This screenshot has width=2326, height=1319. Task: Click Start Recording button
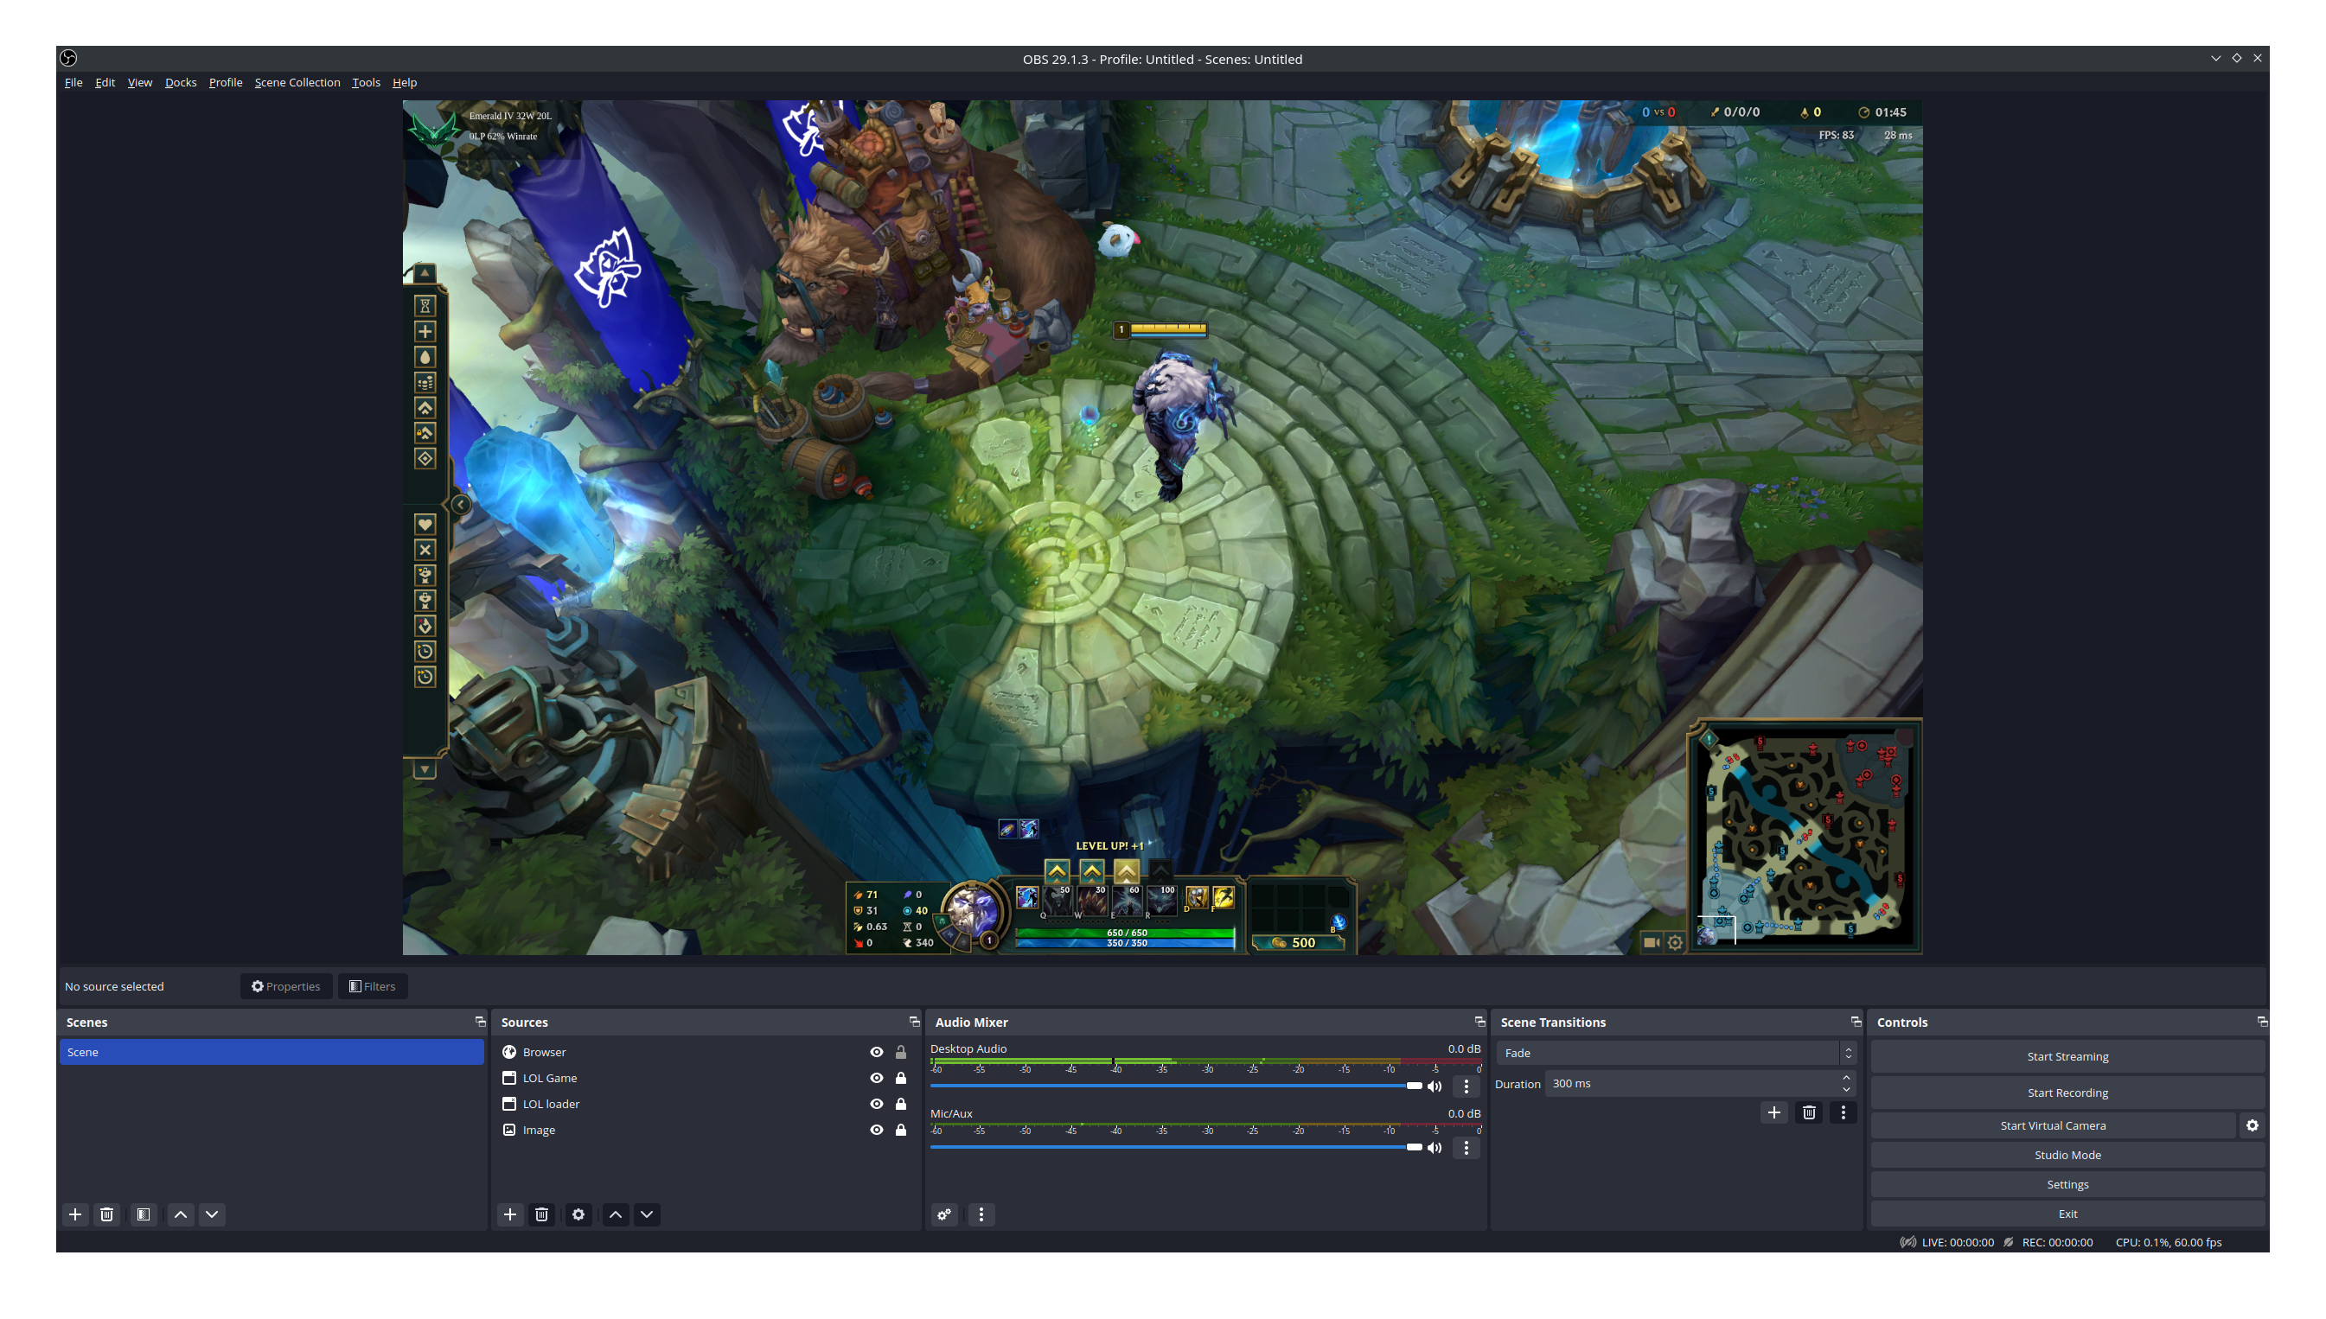[x=2067, y=1093]
